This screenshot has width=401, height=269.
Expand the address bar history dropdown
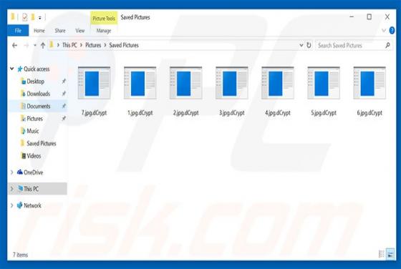[301, 45]
